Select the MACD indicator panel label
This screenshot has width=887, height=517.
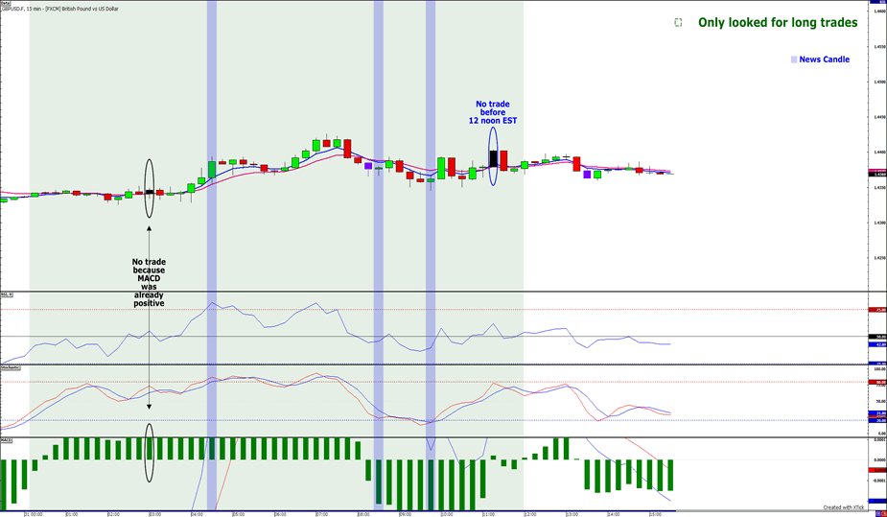[6, 439]
